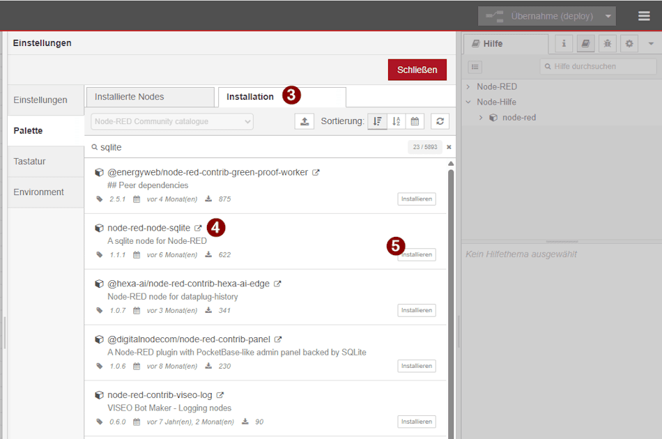This screenshot has width=662, height=439.
Task: Expand the Übernahme deploy options arrow
Action: pyautogui.click(x=608, y=15)
